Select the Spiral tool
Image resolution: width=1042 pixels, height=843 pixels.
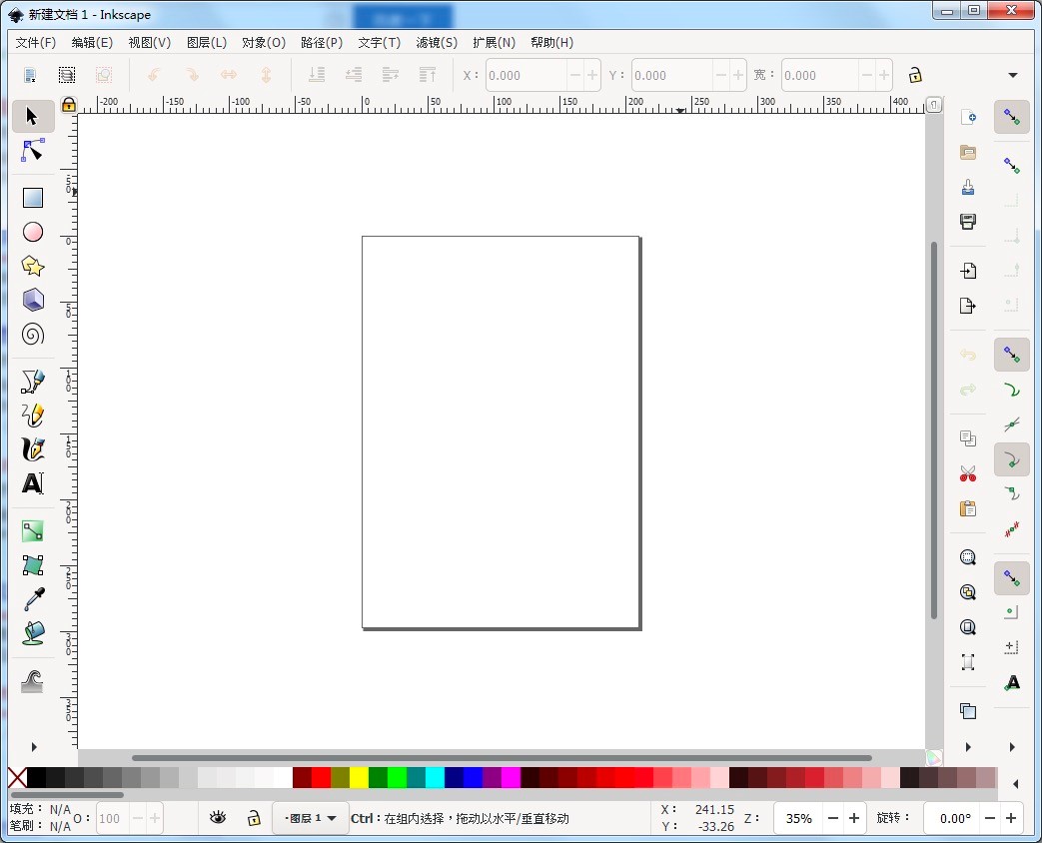click(32, 335)
